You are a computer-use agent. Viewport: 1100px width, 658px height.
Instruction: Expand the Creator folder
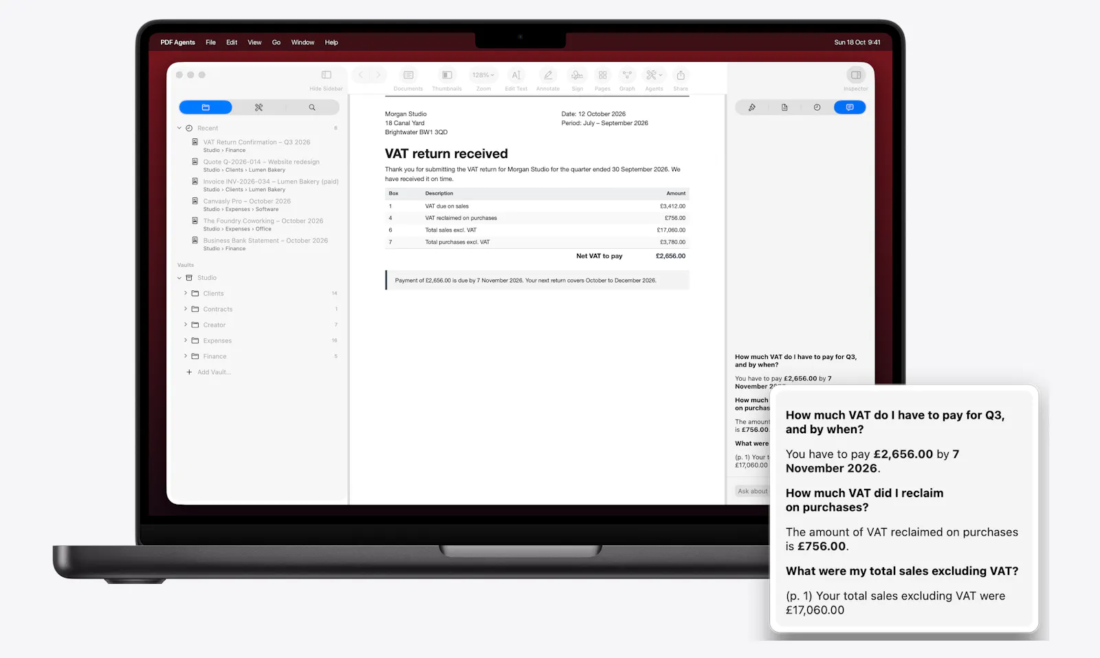186,325
